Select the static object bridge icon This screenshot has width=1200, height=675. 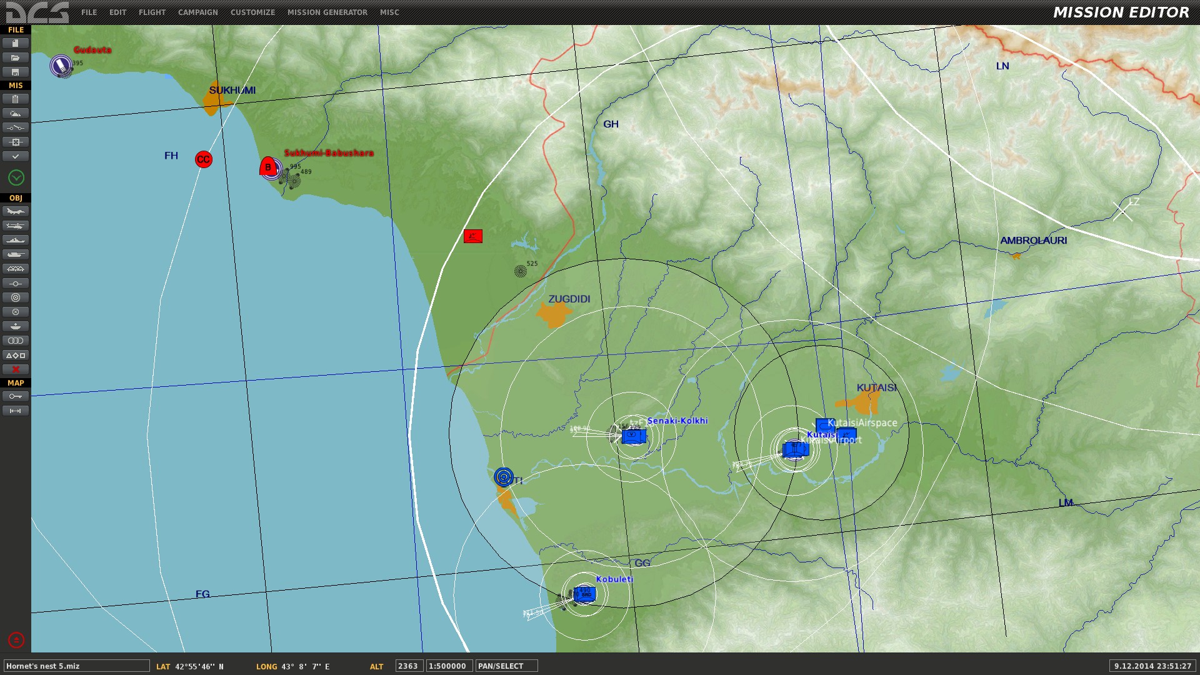point(16,269)
